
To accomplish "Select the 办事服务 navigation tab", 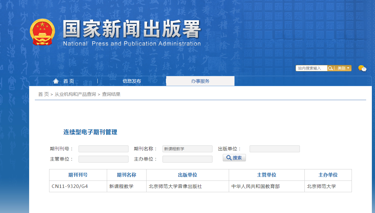I will 200,81.
